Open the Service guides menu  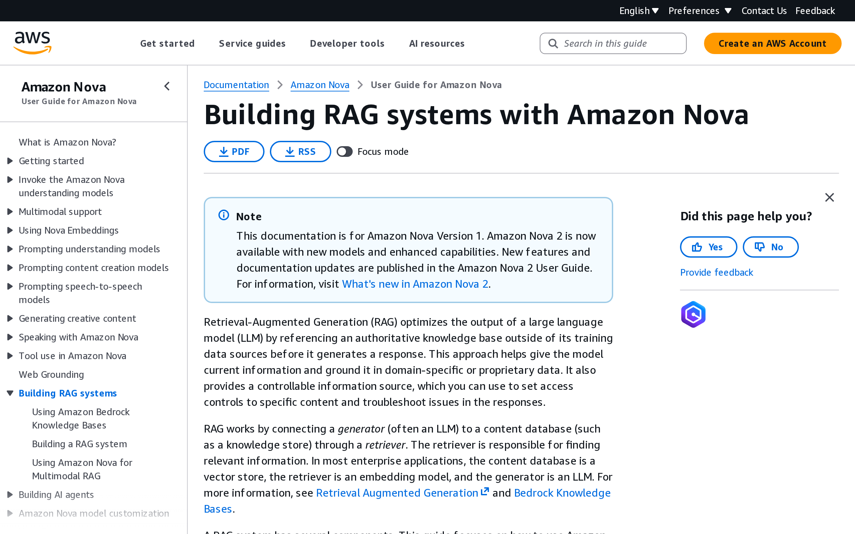pyautogui.click(x=252, y=43)
